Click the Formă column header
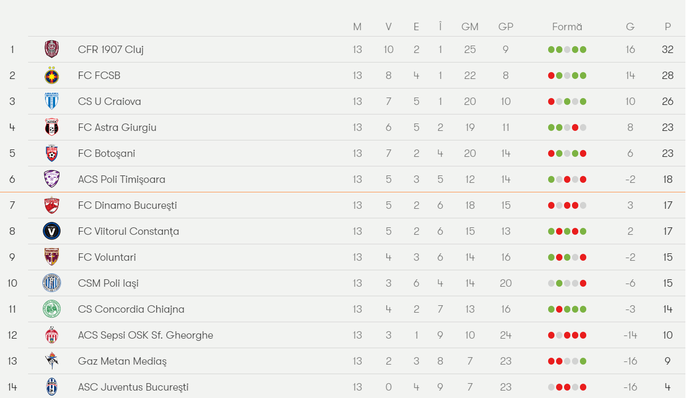The width and height of the screenshot is (687, 398). pos(567,26)
